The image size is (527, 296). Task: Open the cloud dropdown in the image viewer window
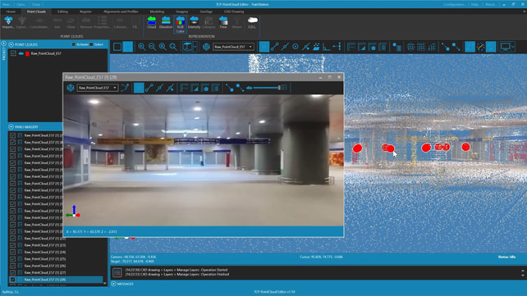pyautogui.click(x=98, y=88)
